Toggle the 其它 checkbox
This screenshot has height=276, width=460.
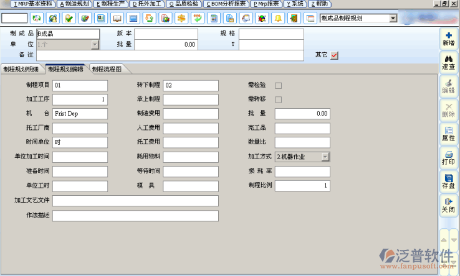pos(335,55)
